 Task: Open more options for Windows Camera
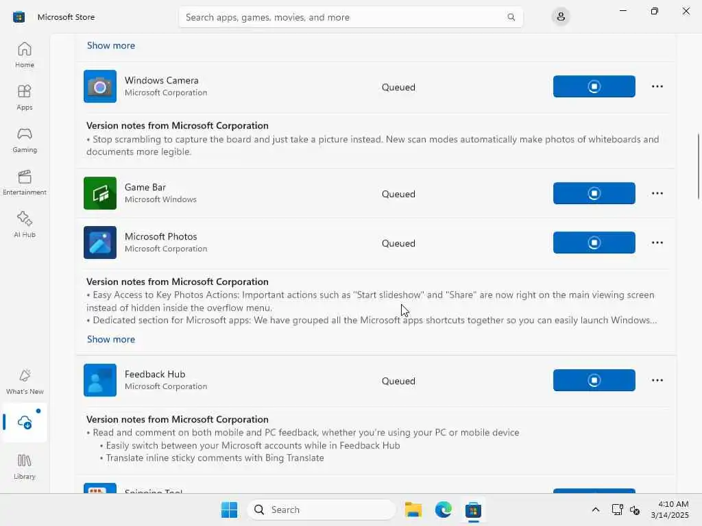point(657,86)
